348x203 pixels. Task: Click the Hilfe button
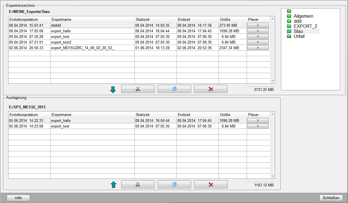coord(18,198)
